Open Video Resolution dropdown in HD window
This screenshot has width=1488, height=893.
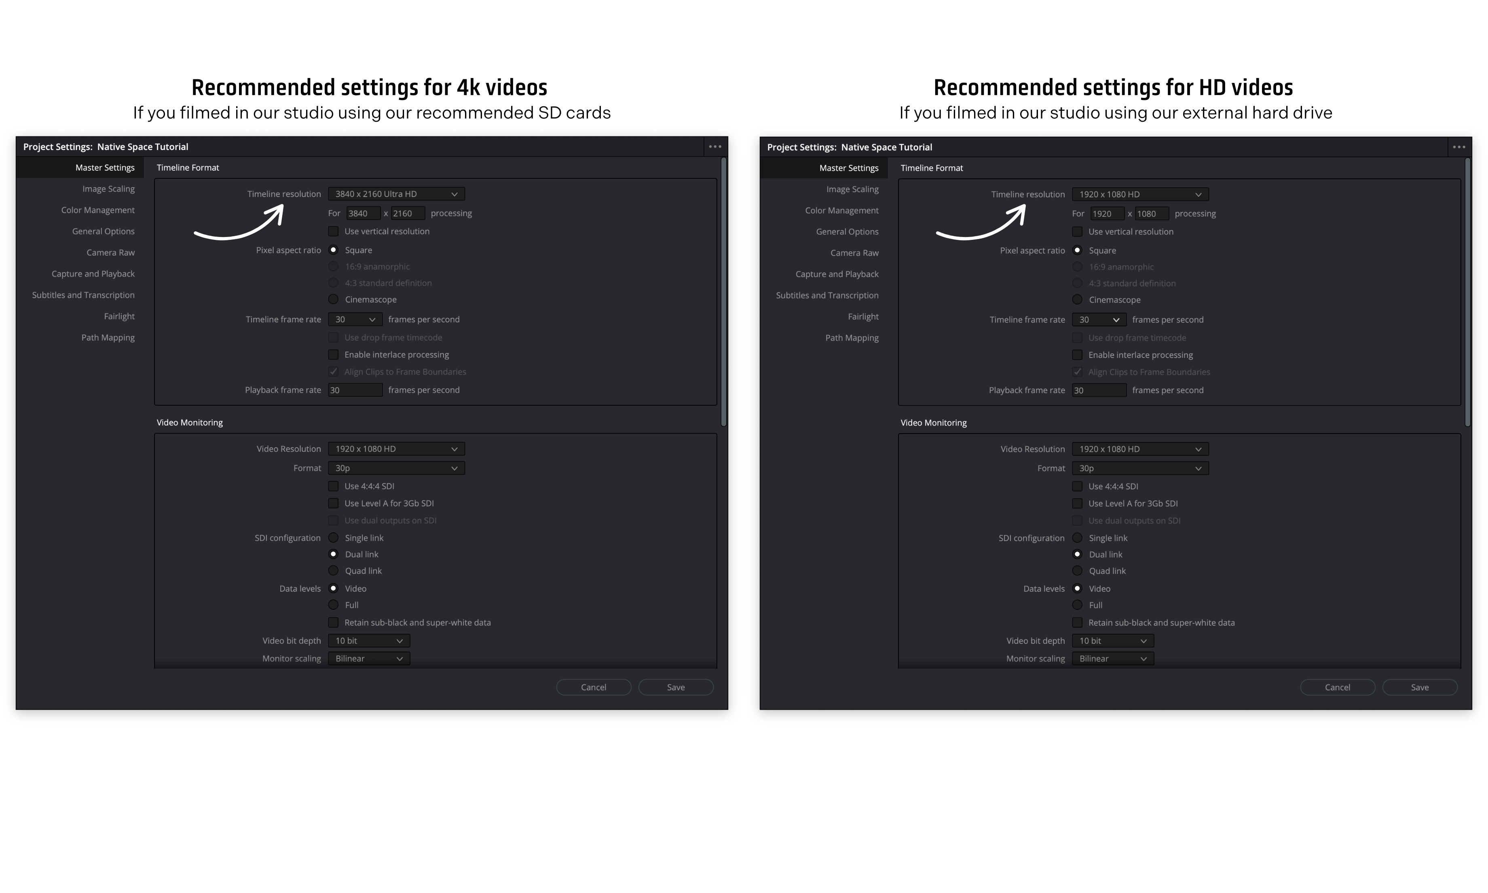[x=1140, y=449]
